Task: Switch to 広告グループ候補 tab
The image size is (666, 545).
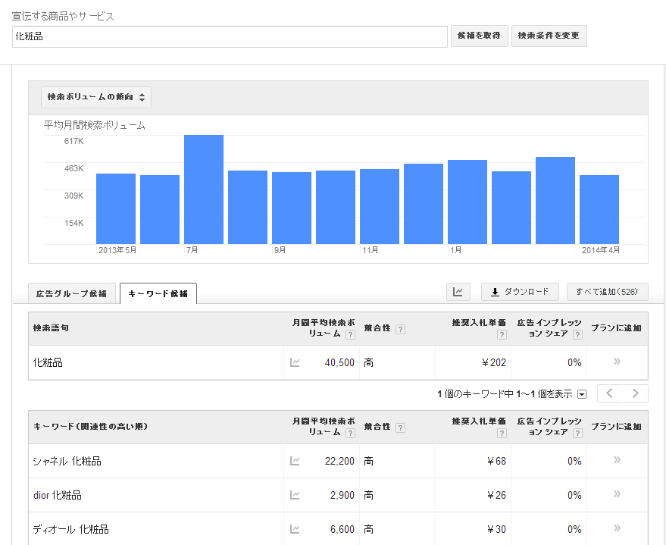Action: tap(72, 293)
